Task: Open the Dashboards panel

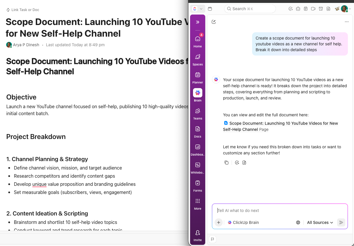Action: 197,149
